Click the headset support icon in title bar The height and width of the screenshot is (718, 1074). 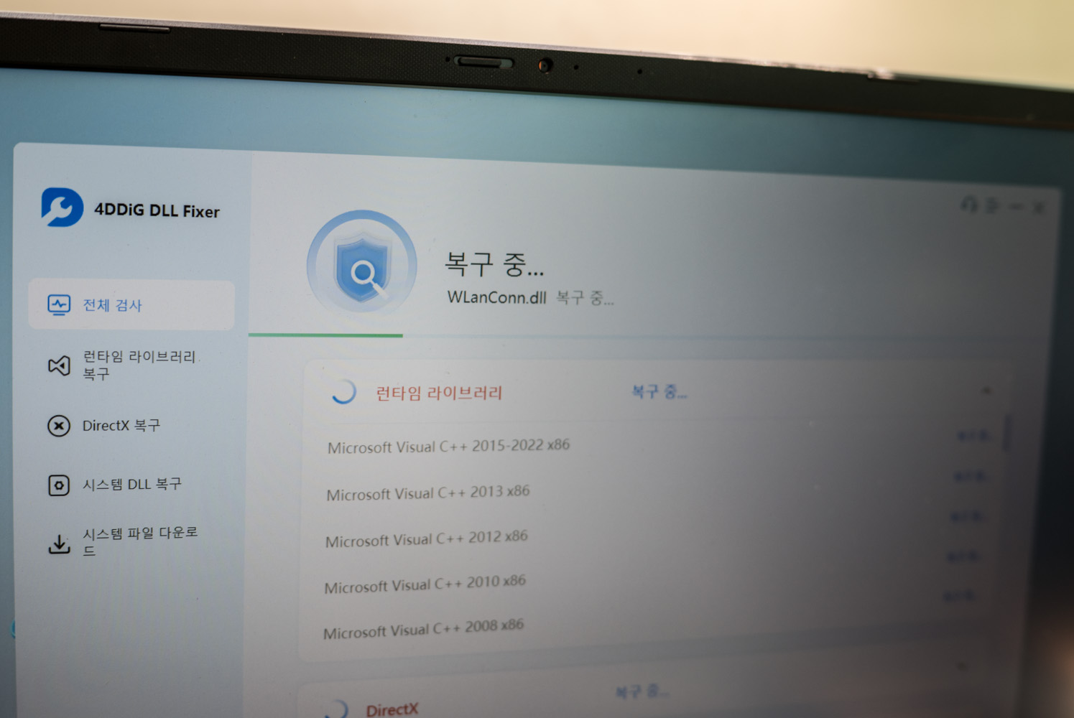coord(970,205)
